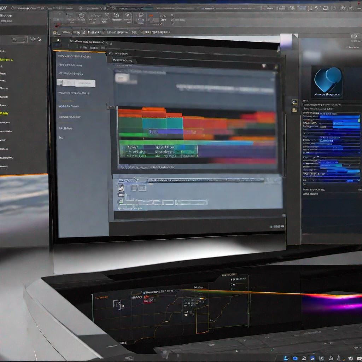Click the white crescent icon beside the right panel

pos(294,102)
